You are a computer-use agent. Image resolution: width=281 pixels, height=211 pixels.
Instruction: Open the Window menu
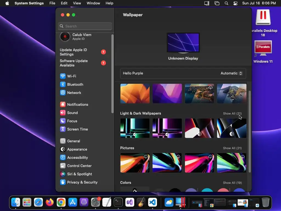[x=93, y=3]
